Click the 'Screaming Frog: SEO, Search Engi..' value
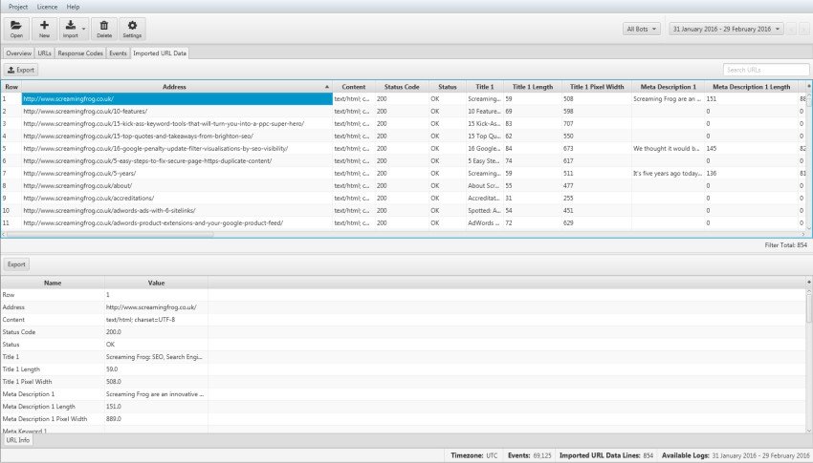 [x=154, y=357]
